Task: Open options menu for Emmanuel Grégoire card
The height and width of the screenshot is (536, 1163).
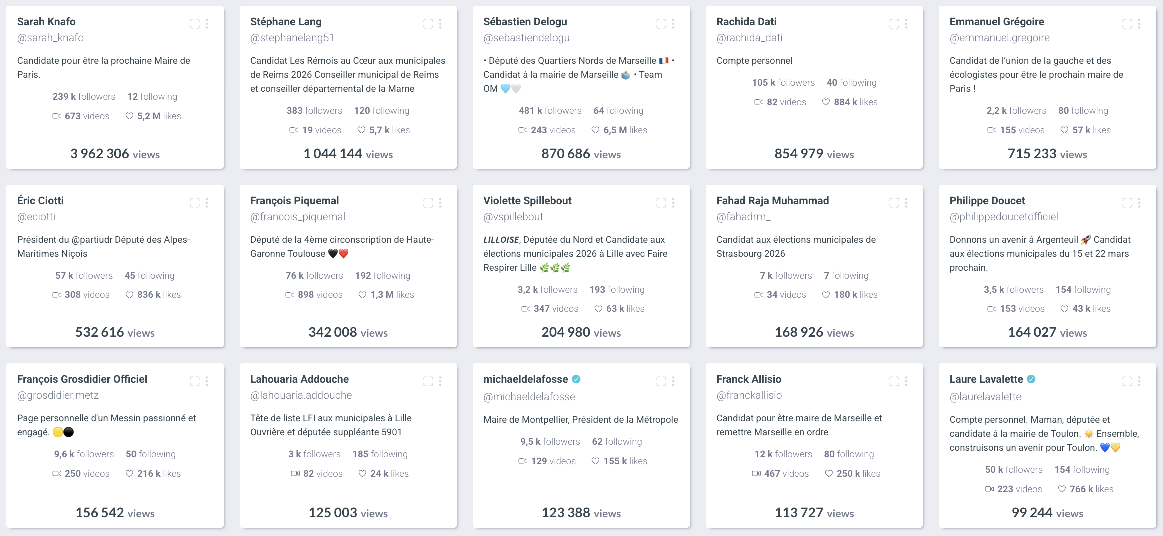Action: 1139,24
